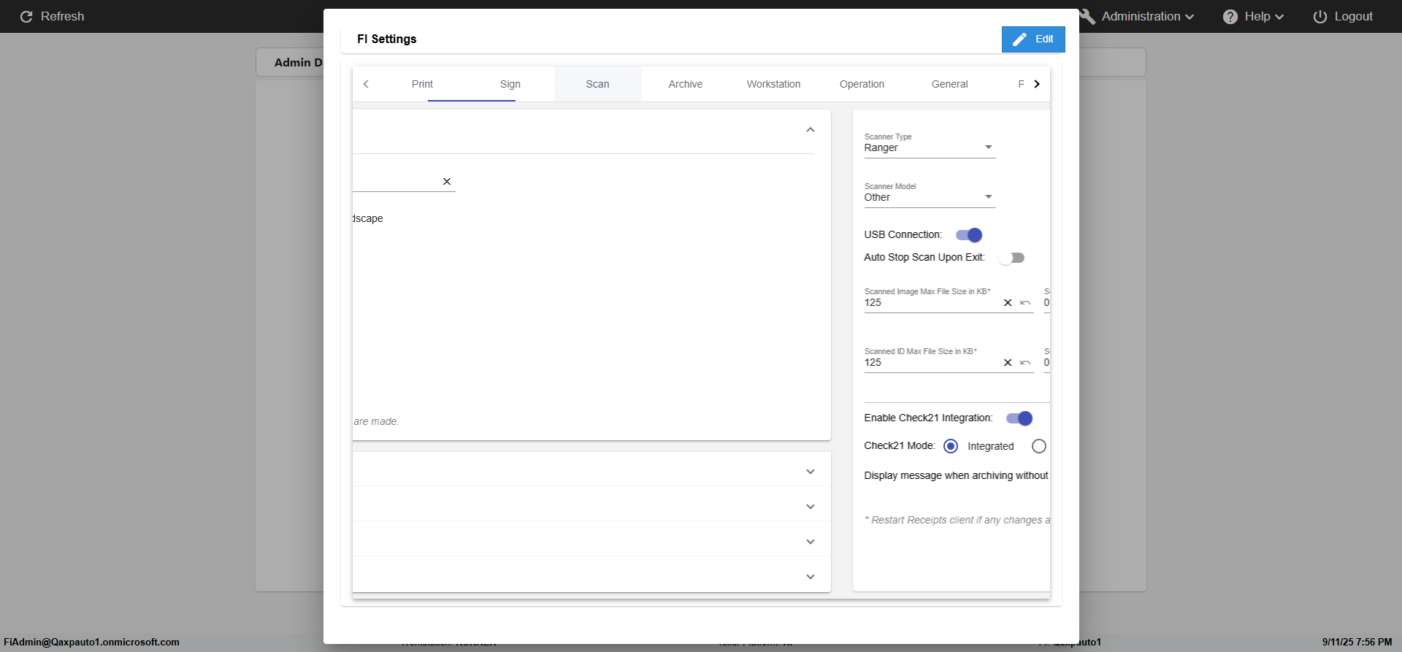Switch to the Workstation tab
The image size is (1402, 652).
coord(773,84)
